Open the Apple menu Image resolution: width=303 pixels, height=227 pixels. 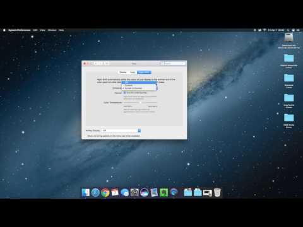coord(4,30)
